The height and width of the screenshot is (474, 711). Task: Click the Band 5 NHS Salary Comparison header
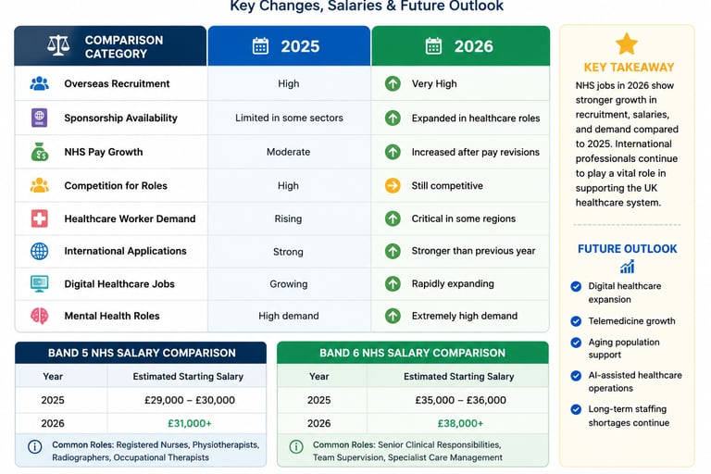pyautogui.click(x=141, y=353)
